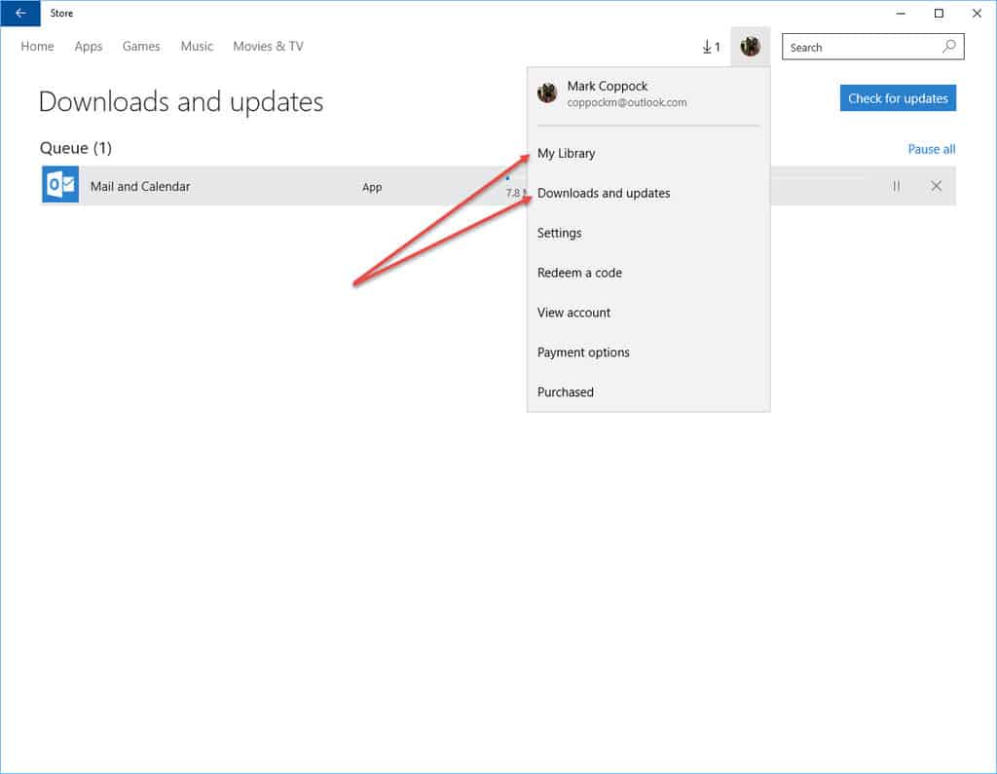Select Downloads and updates menu item
This screenshot has height=774, width=997.
pyautogui.click(x=648, y=193)
